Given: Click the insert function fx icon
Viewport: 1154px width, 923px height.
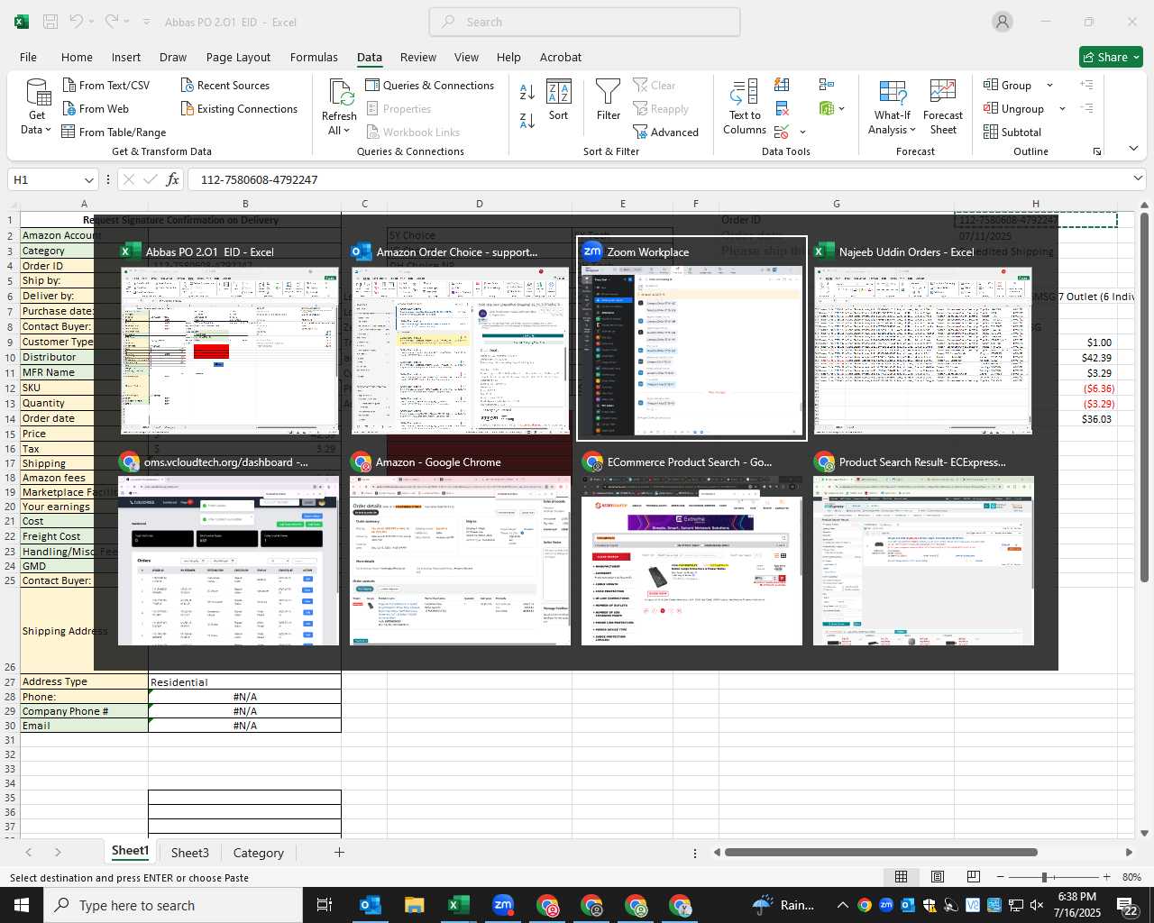Looking at the screenshot, I should click(x=173, y=179).
